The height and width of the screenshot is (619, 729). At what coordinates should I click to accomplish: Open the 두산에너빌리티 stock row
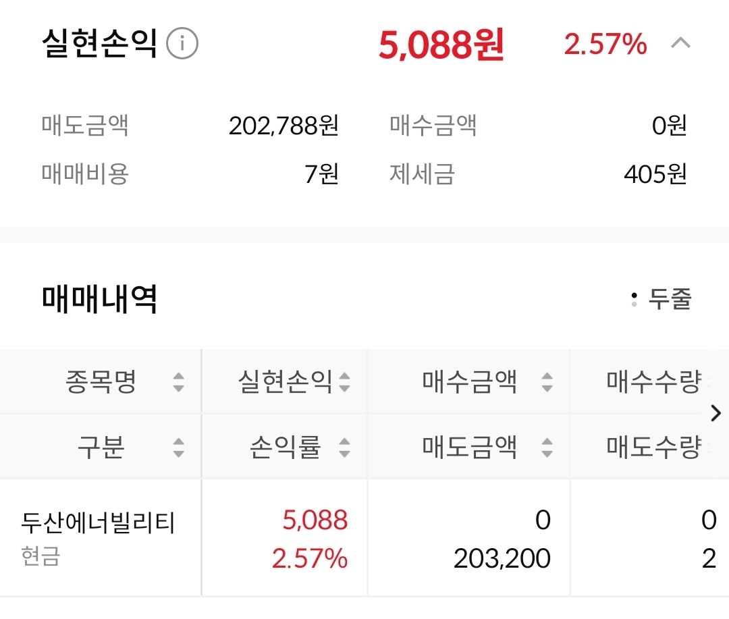99,523
